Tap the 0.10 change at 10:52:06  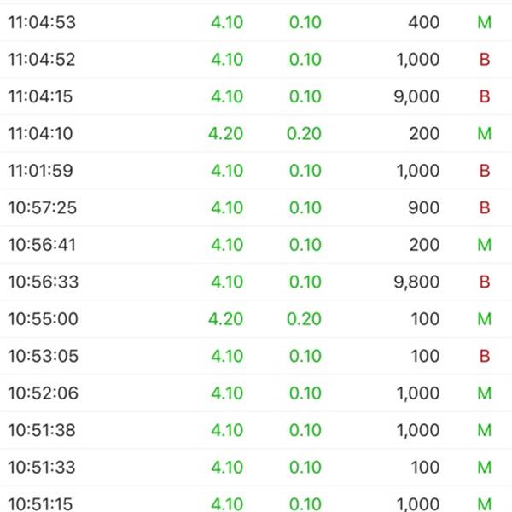pyautogui.click(x=305, y=393)
